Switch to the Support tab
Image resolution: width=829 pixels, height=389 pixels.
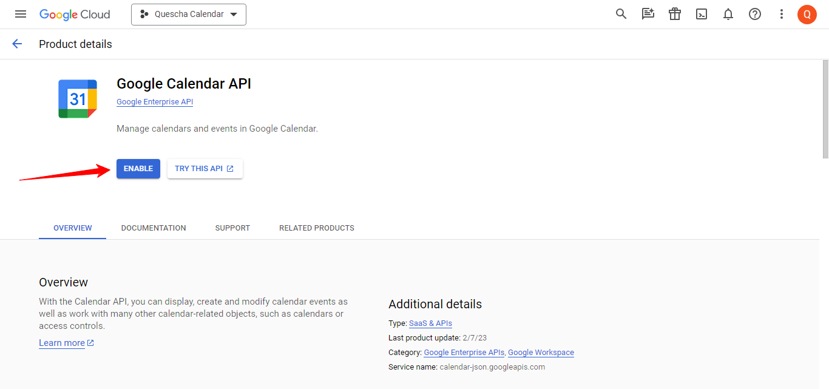coord(232,228)
